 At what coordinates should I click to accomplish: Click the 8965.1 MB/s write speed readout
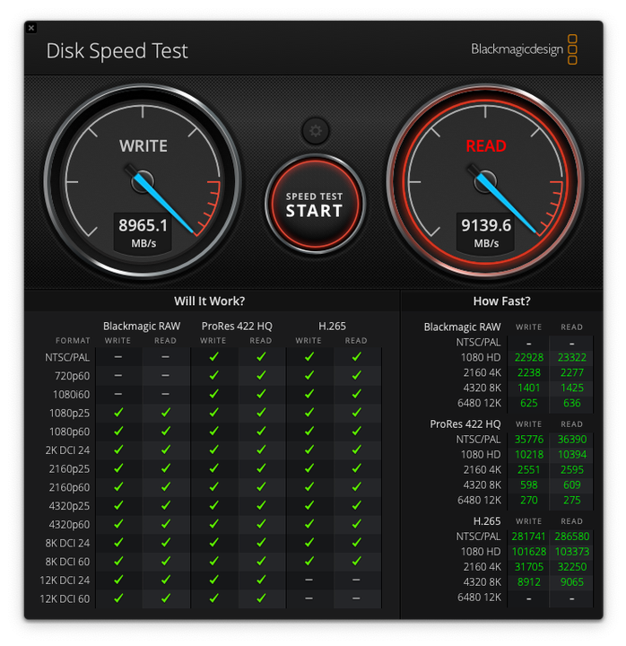click(143, 231)
